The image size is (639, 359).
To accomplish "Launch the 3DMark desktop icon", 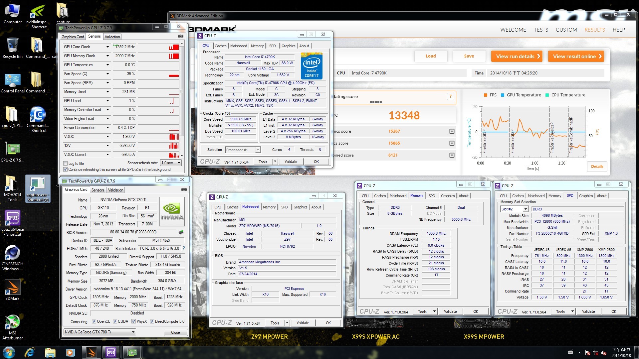I will (13, 290).
